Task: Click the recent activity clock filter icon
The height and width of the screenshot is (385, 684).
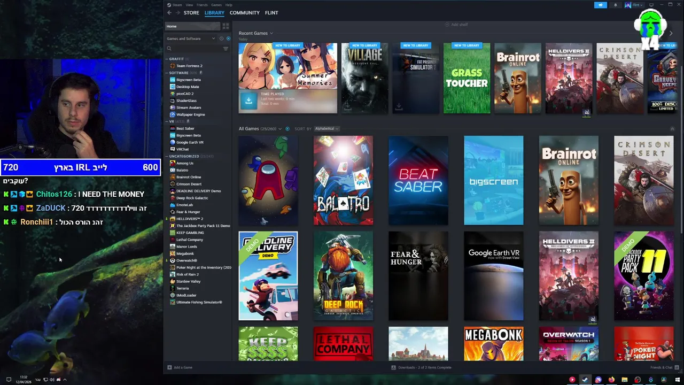Action: click(x=221, y=38)
